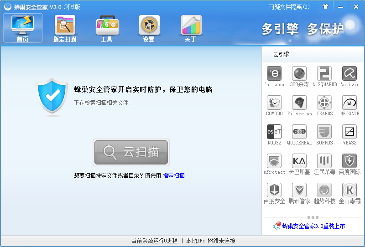Image resolution: width=365 pixels, height=247 pixels.
Task: Follow the blue 指定扫描 link
Action: coord(174,175)
